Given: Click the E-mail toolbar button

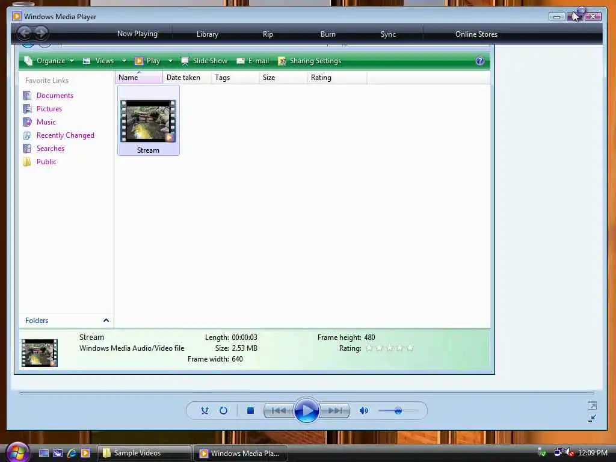Looking at the screenshot, I should pyautogui.click(x=253, y=61).
